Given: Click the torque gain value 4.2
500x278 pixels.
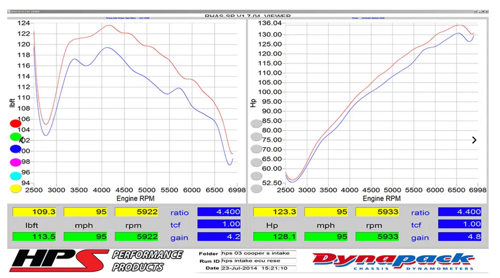Looking at the screenshot, I should (219, 237).
